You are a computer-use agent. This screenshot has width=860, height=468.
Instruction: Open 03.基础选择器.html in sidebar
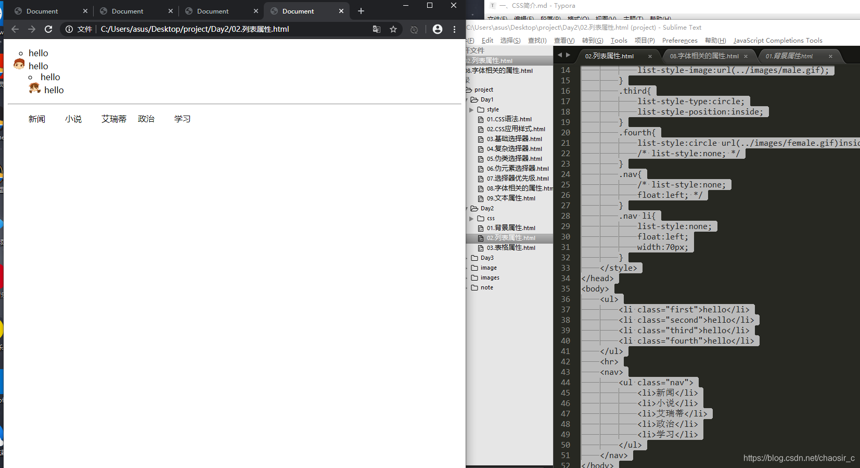point(514,140)
